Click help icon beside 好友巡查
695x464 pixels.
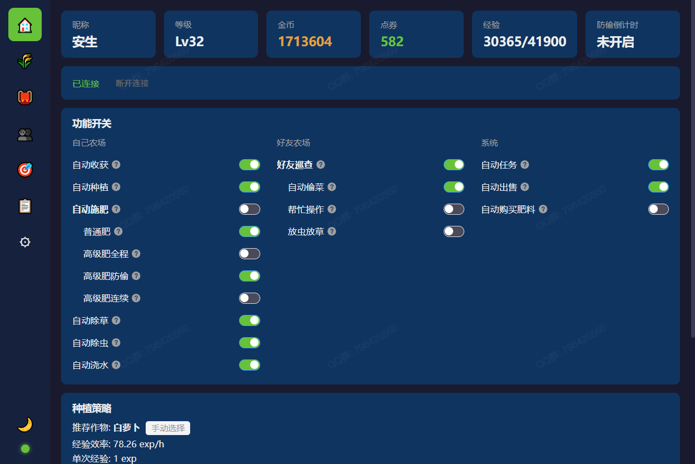321,165
